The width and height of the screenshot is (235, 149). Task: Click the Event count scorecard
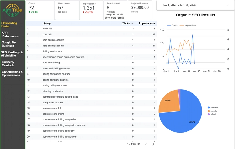point(115,10)
